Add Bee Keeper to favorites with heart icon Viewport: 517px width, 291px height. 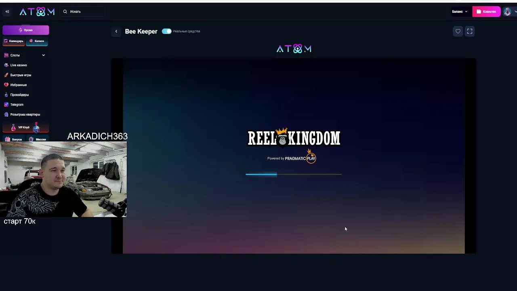pyautogui.click(x=458, y=31)
